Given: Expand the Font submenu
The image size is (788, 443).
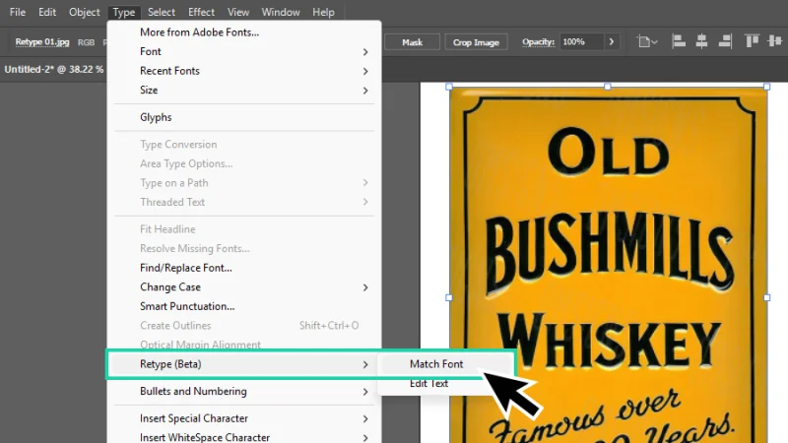Looking at the screenshot, I should tap(244, 51).
